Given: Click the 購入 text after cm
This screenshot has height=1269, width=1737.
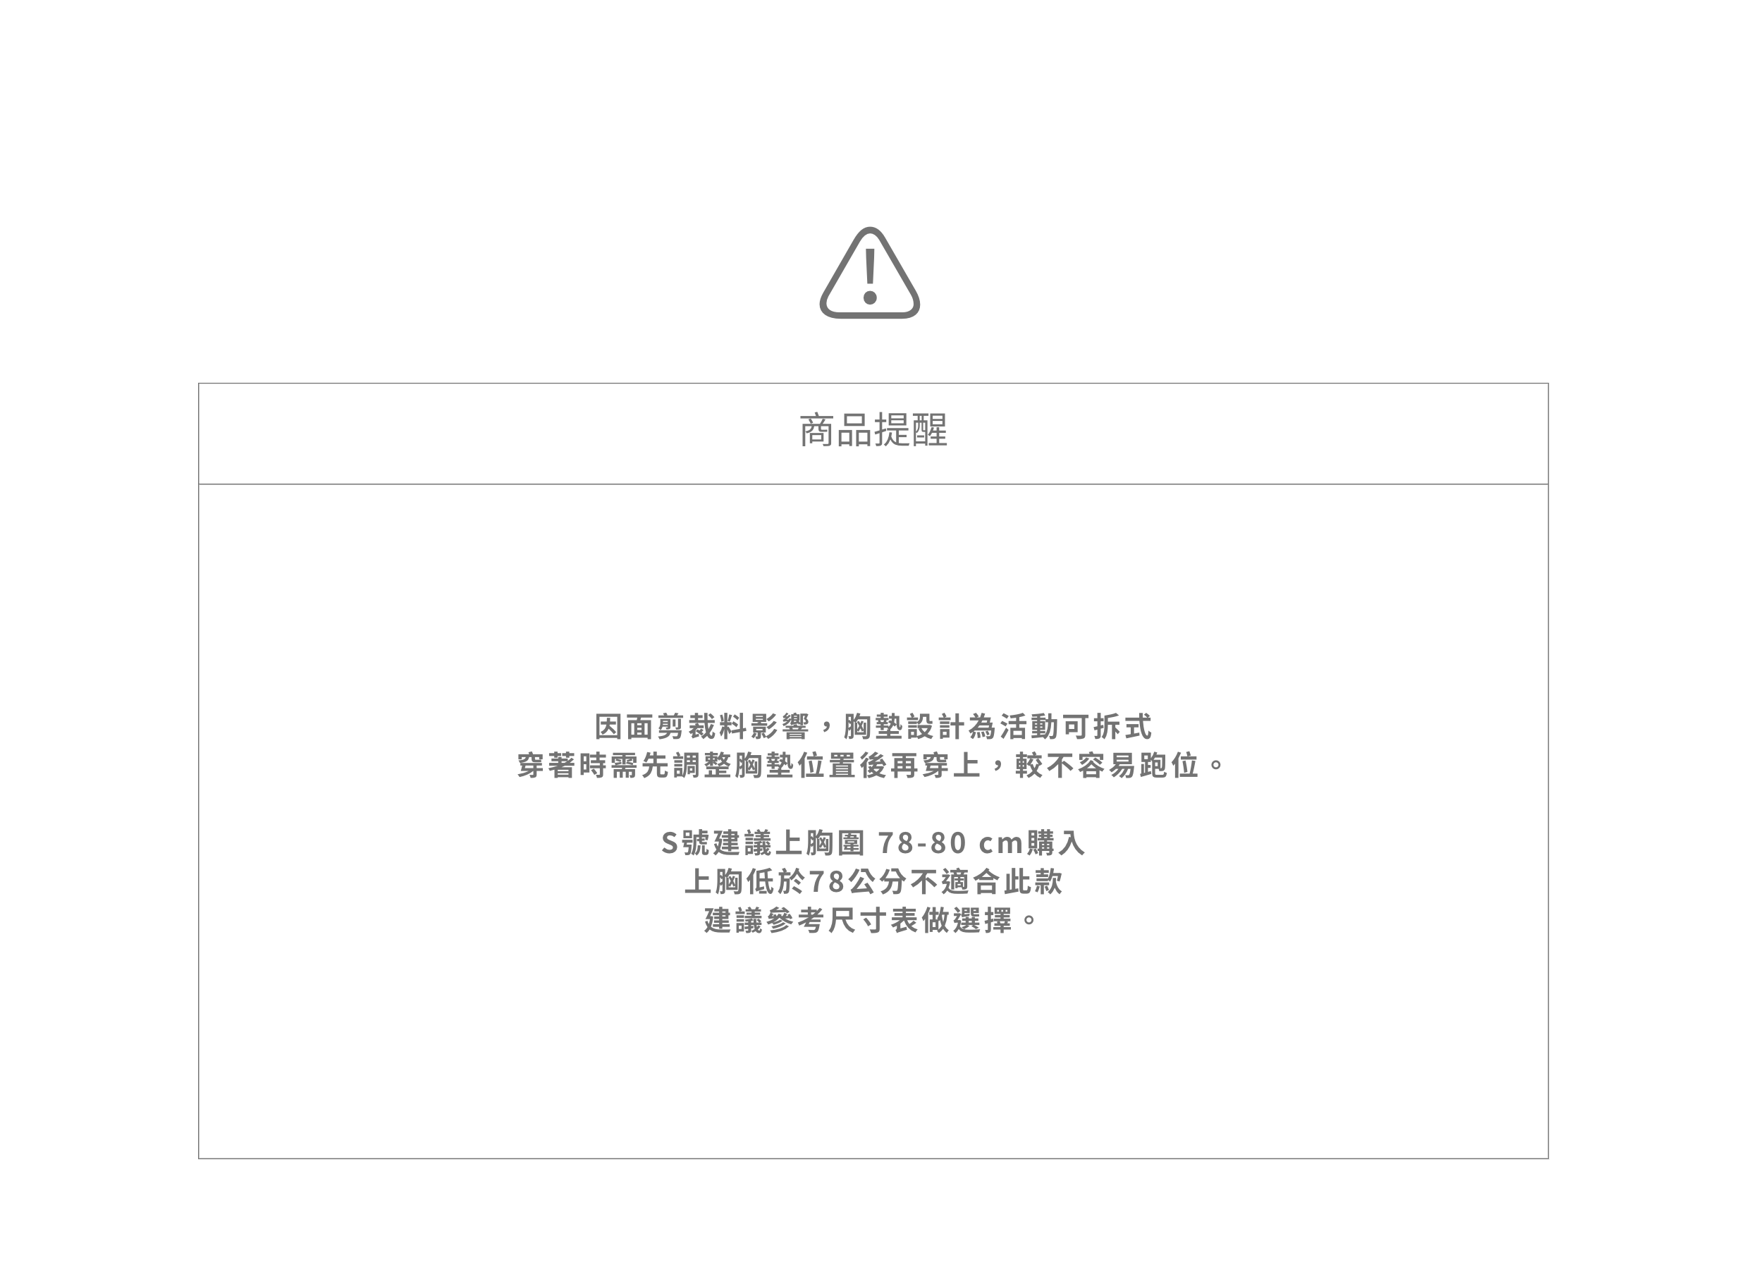Looking at the screenshot, I should pyautogui.click(x=1056, y=842).
